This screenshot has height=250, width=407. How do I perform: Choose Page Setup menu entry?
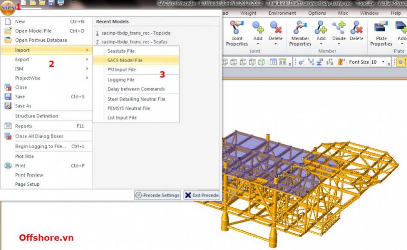pos(47,184)
